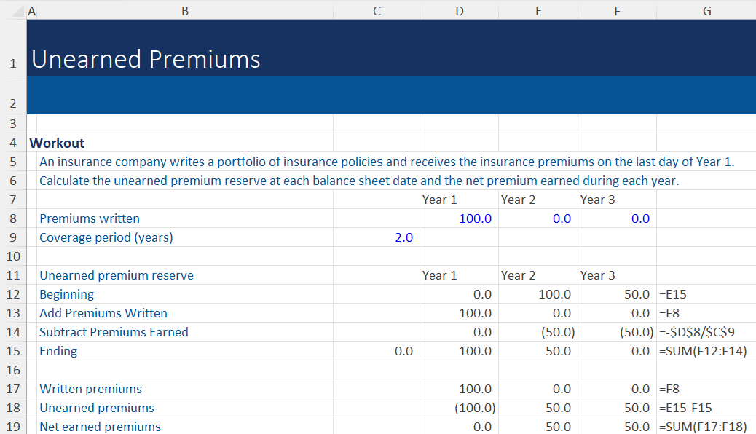Screen dimensions: 756x434
Task: Select row header 1 containing the title
Action: point(12,63)
